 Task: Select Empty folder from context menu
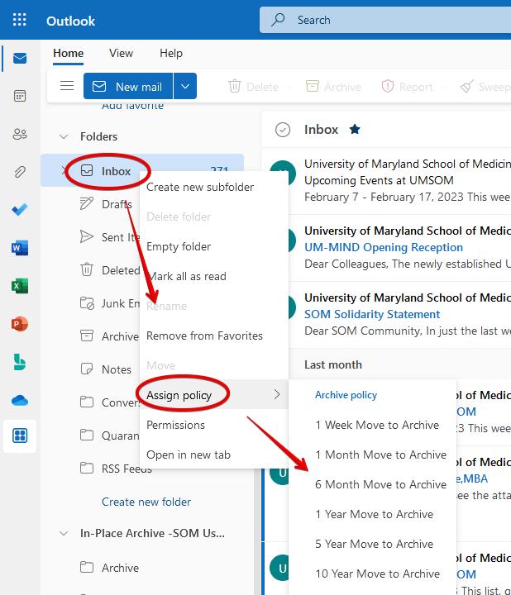tap(179, 246)
